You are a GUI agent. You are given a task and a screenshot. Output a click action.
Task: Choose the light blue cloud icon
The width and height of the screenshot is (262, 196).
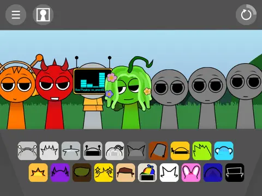click(x=224, y=151)
